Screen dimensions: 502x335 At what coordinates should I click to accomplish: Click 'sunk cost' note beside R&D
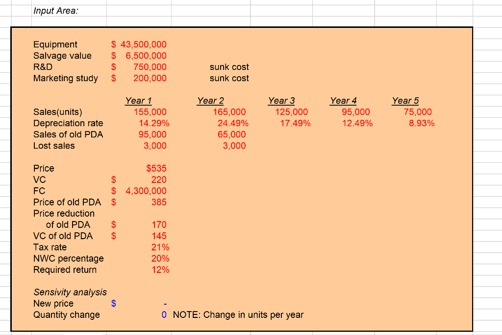click(229, 67)
